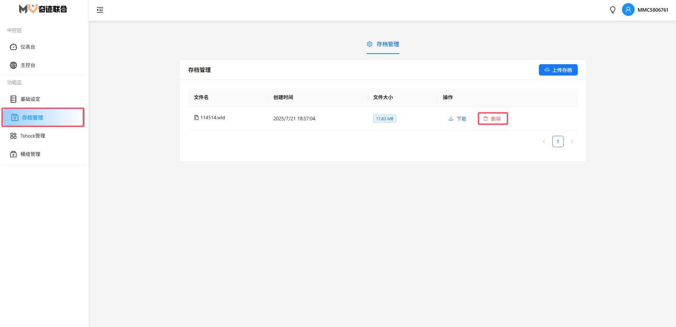The image size is (676, 327).
Task: Open the 存档管理 sidebar menu item
Action: [32, 117]
